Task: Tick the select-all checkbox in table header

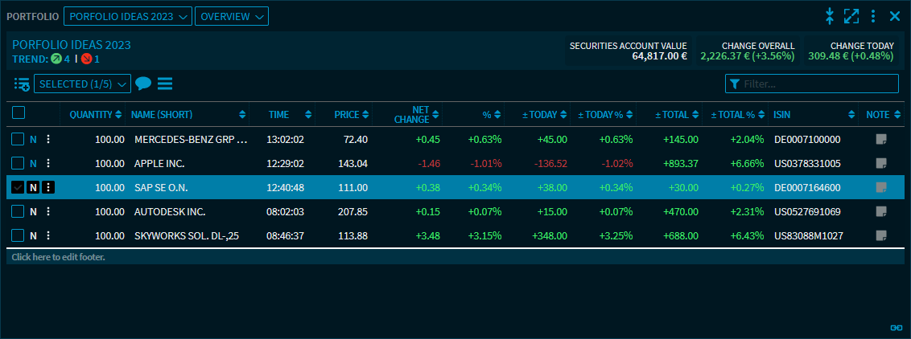Action: click(19, 114)
